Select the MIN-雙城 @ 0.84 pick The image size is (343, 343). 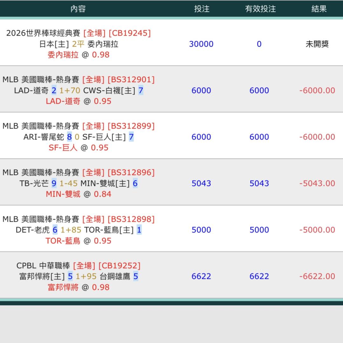[78, 194]
